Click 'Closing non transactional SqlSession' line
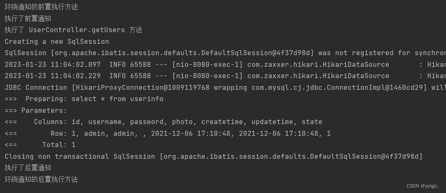This screenshot has width=446, height=193. [x=214, y=156]
